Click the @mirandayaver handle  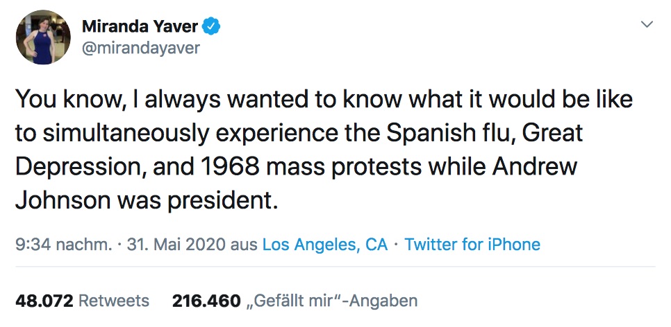pyautogui.click(x=141, y=49)
